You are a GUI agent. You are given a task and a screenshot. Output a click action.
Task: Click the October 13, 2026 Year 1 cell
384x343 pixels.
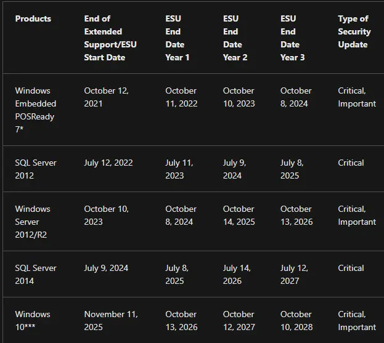pos(181,320)
